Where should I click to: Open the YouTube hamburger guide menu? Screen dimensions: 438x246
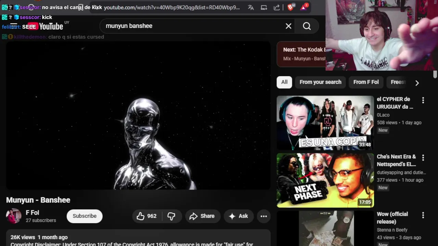tap(14, 26)
